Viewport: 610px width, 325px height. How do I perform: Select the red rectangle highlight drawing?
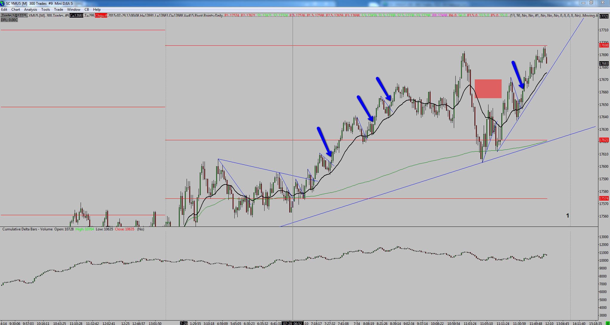(x=488, y=89)
